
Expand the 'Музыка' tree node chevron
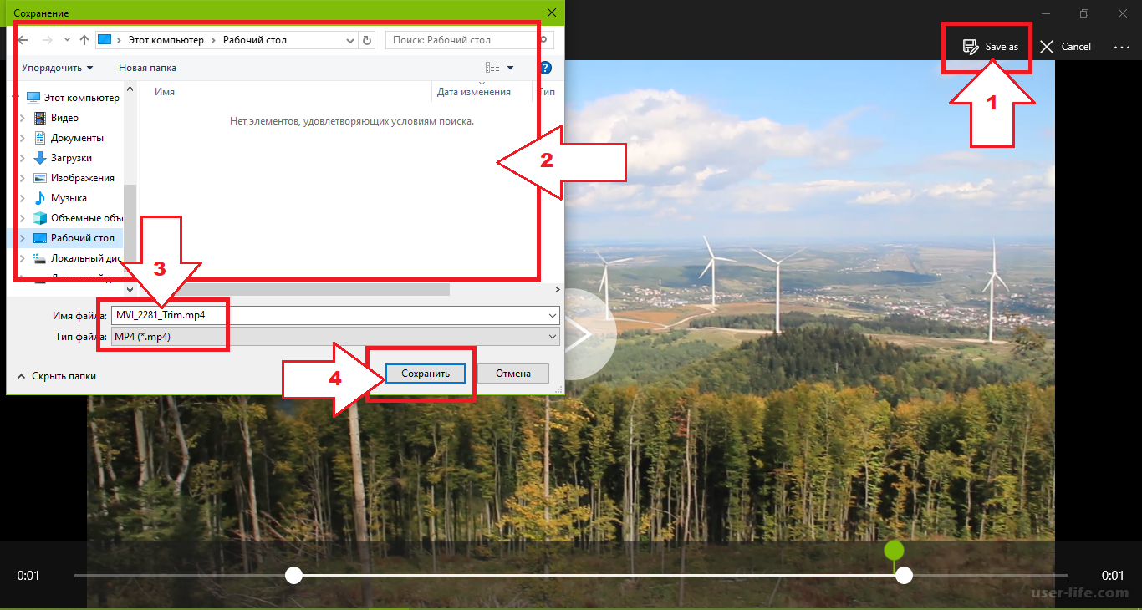23,198
